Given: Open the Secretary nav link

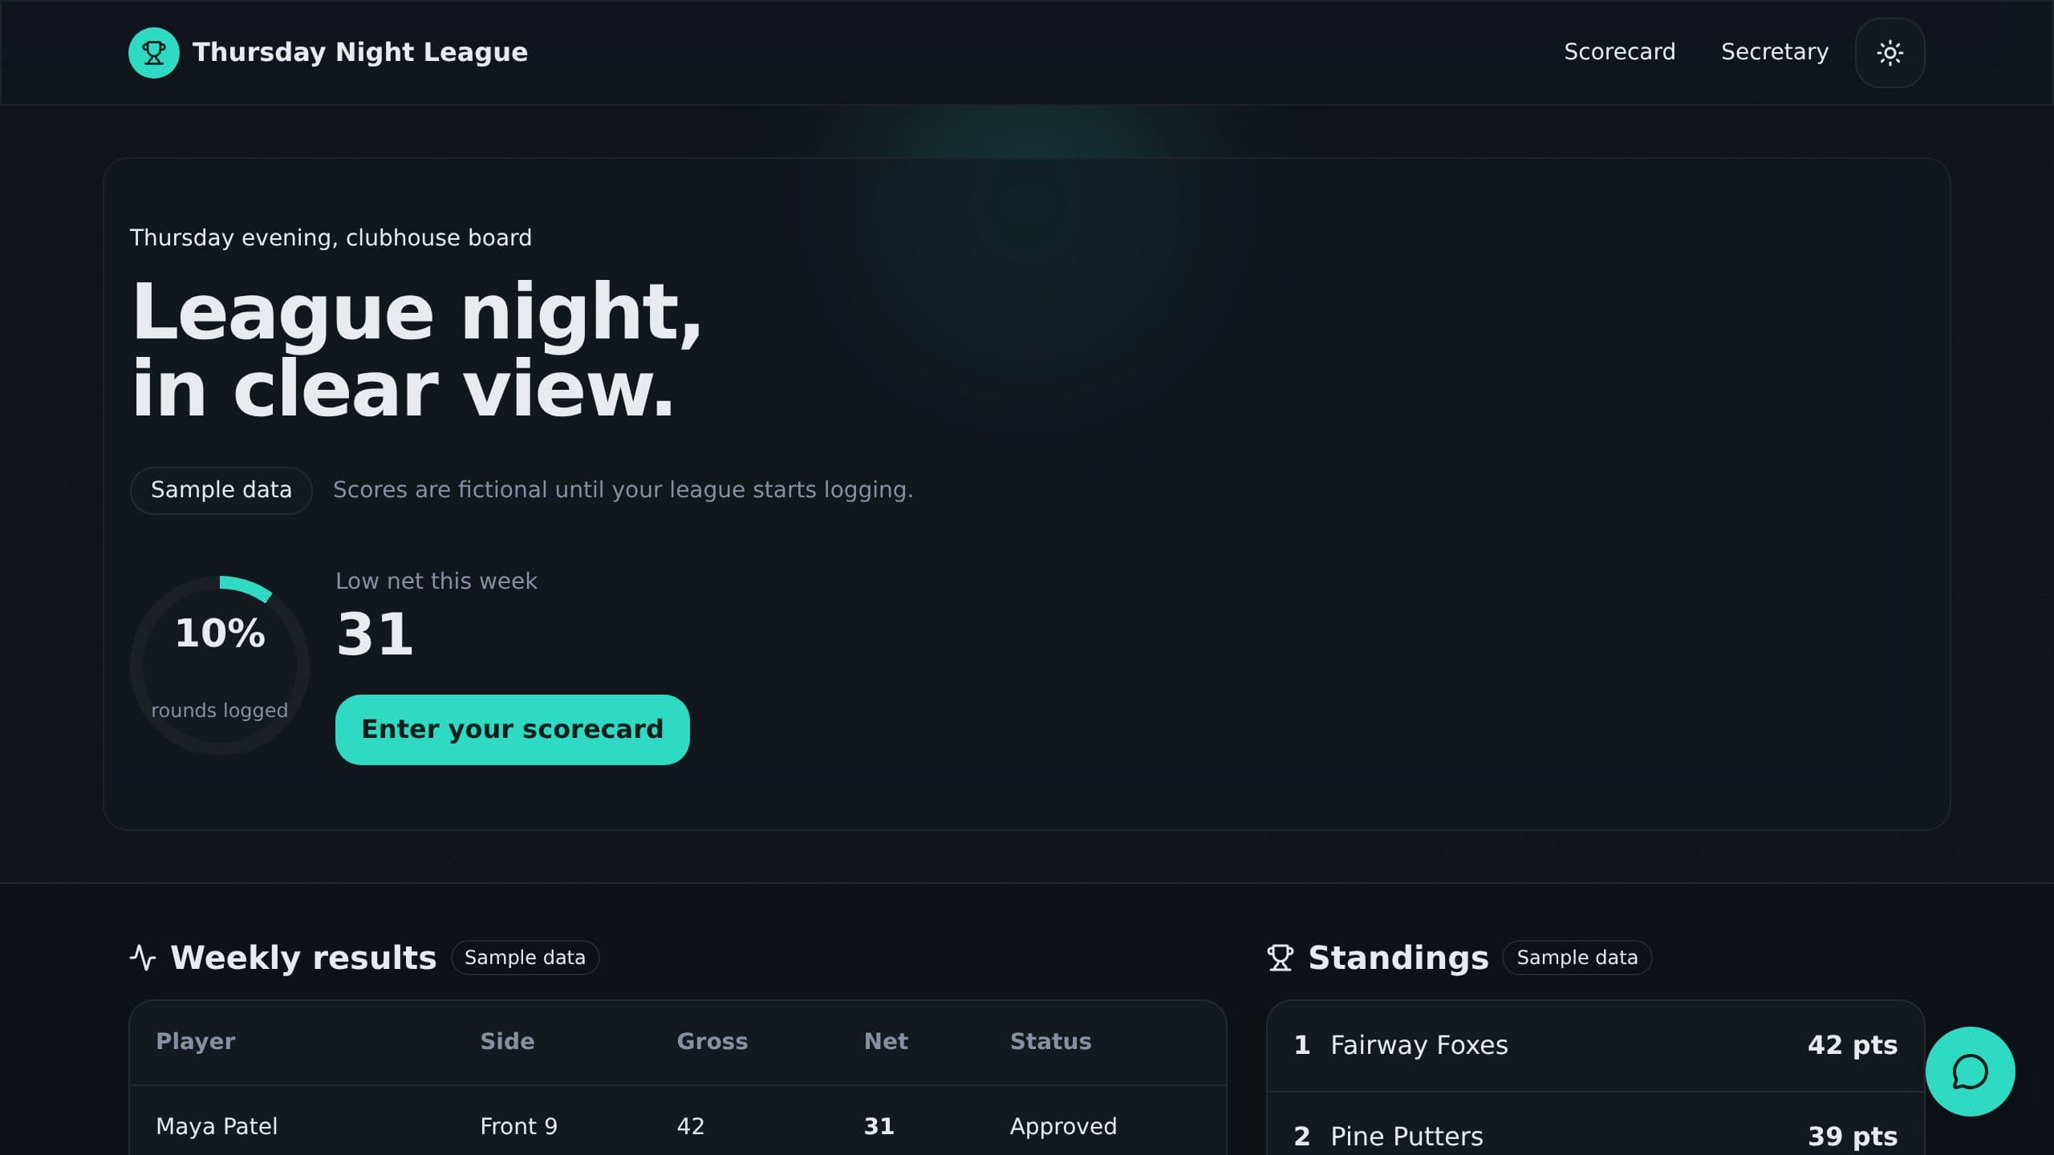Looking at the screenshot, I should [x=1775, y=52].
